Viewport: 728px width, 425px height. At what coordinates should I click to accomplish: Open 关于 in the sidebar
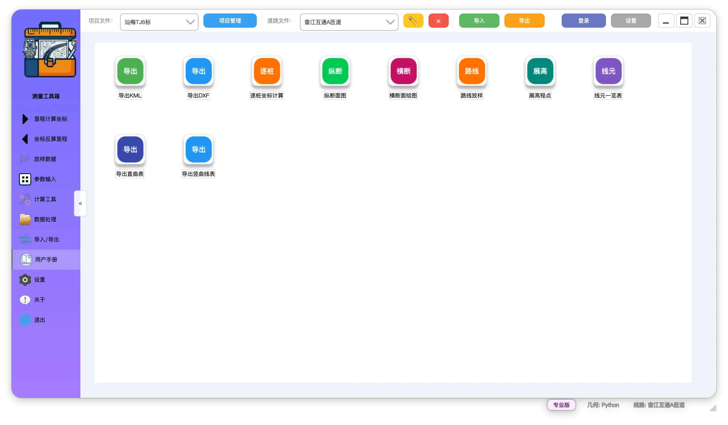(46, 300)
